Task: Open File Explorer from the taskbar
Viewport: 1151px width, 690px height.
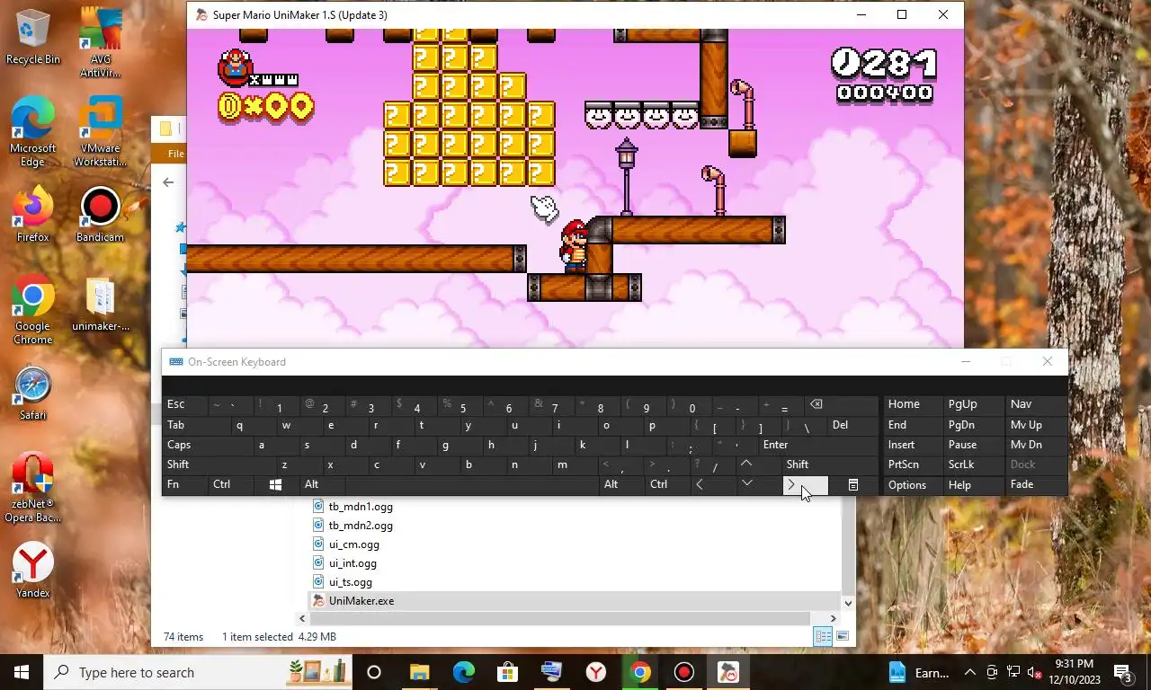Action: click(420, 672)
